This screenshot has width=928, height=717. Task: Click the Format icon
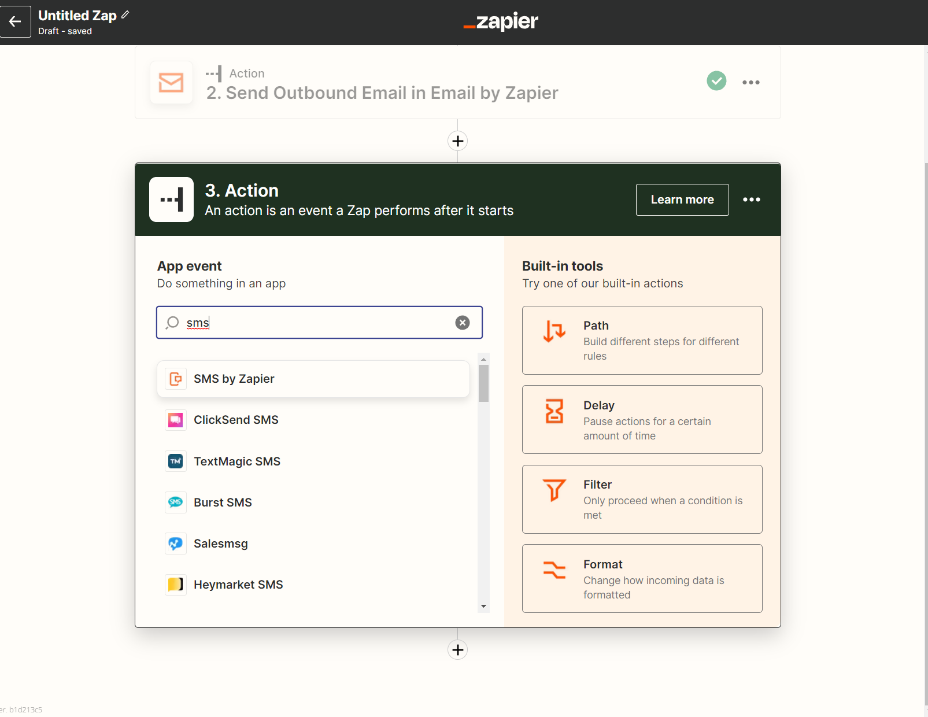coord(554,570)
